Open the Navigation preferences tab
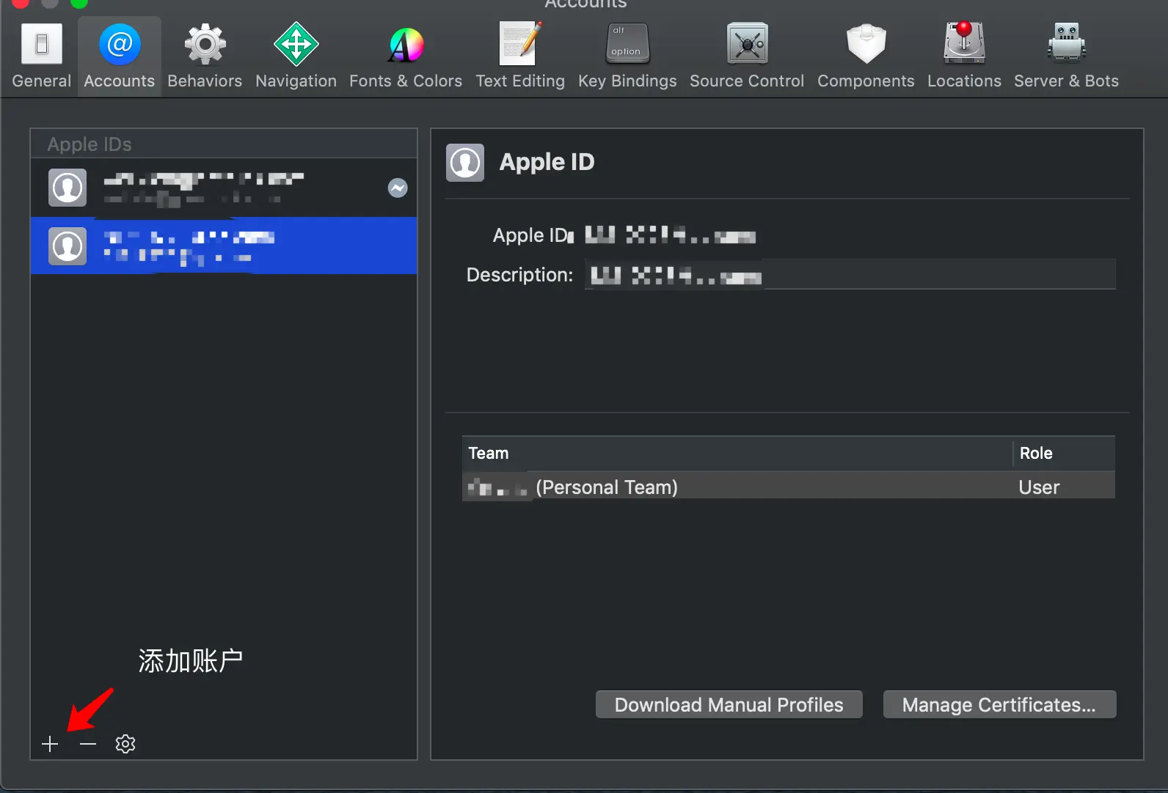This screenshot has width=1168, height=793. (x=296, y=56)
